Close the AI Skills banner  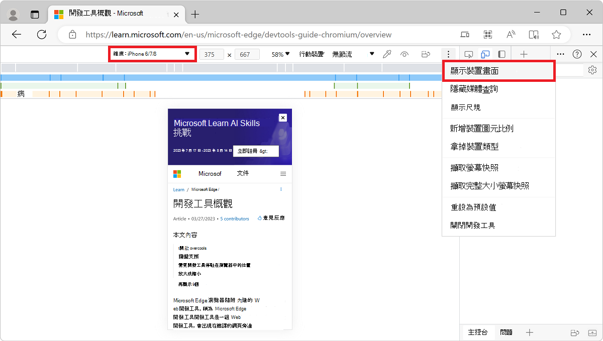pyautogui.click(x=283, y=118)
